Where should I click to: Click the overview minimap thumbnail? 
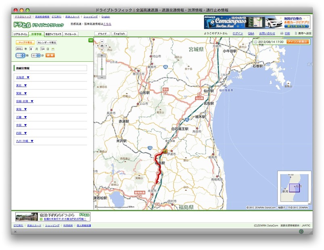tap(294, 187)
